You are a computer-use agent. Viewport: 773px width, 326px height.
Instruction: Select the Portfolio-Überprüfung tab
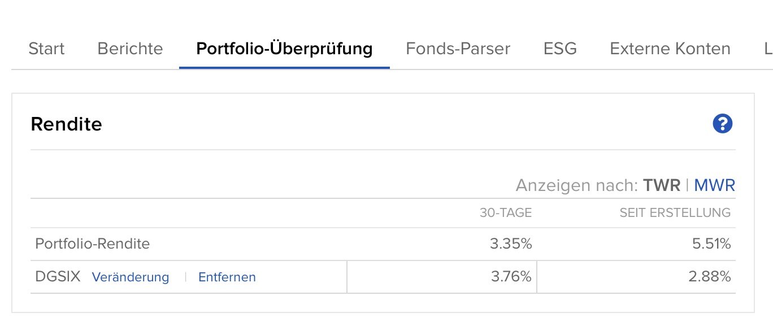[x=284, y=49]
